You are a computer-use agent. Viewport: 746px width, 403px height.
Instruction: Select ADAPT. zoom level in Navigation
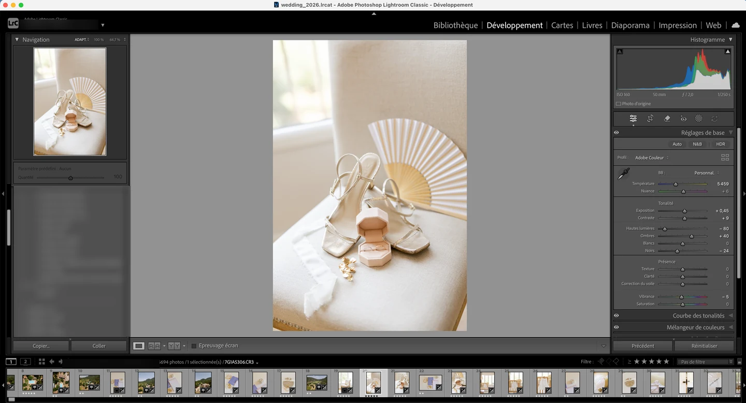coord(81,39)
